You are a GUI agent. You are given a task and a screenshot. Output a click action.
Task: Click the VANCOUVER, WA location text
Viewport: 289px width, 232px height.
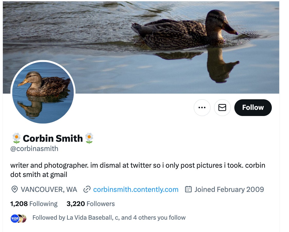coord(49,190)
